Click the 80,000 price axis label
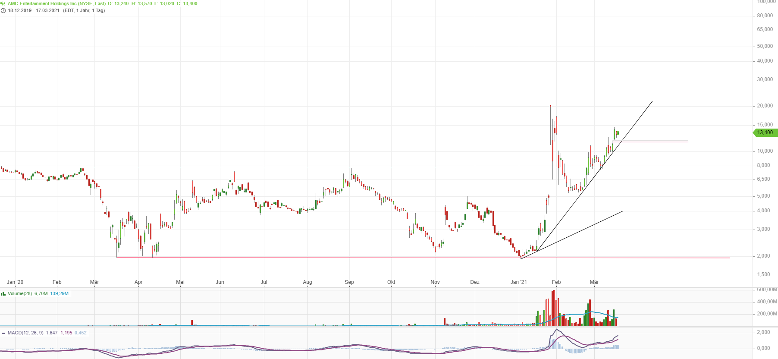The image size is (778, 359). 765,16
